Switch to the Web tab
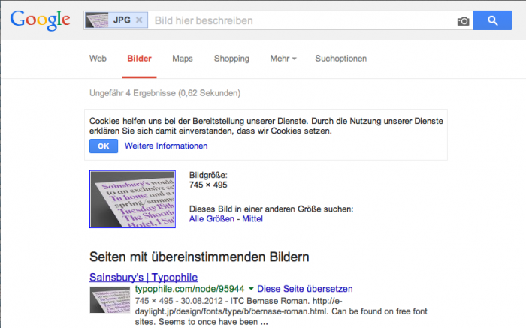 (98, 59)
